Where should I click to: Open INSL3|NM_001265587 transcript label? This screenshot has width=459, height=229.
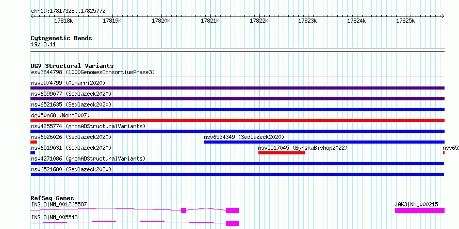click(x=59, y=204)
